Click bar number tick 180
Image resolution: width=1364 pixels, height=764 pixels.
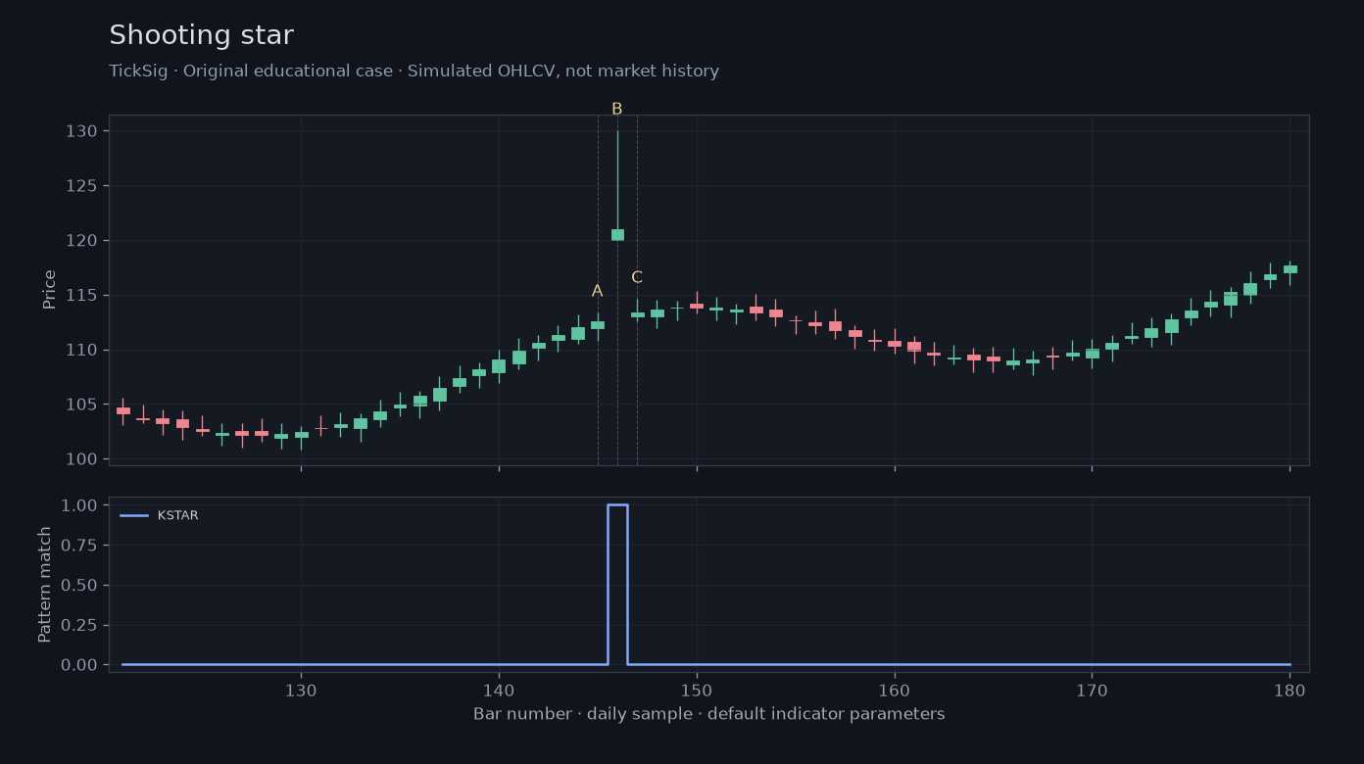(1290, 690)
